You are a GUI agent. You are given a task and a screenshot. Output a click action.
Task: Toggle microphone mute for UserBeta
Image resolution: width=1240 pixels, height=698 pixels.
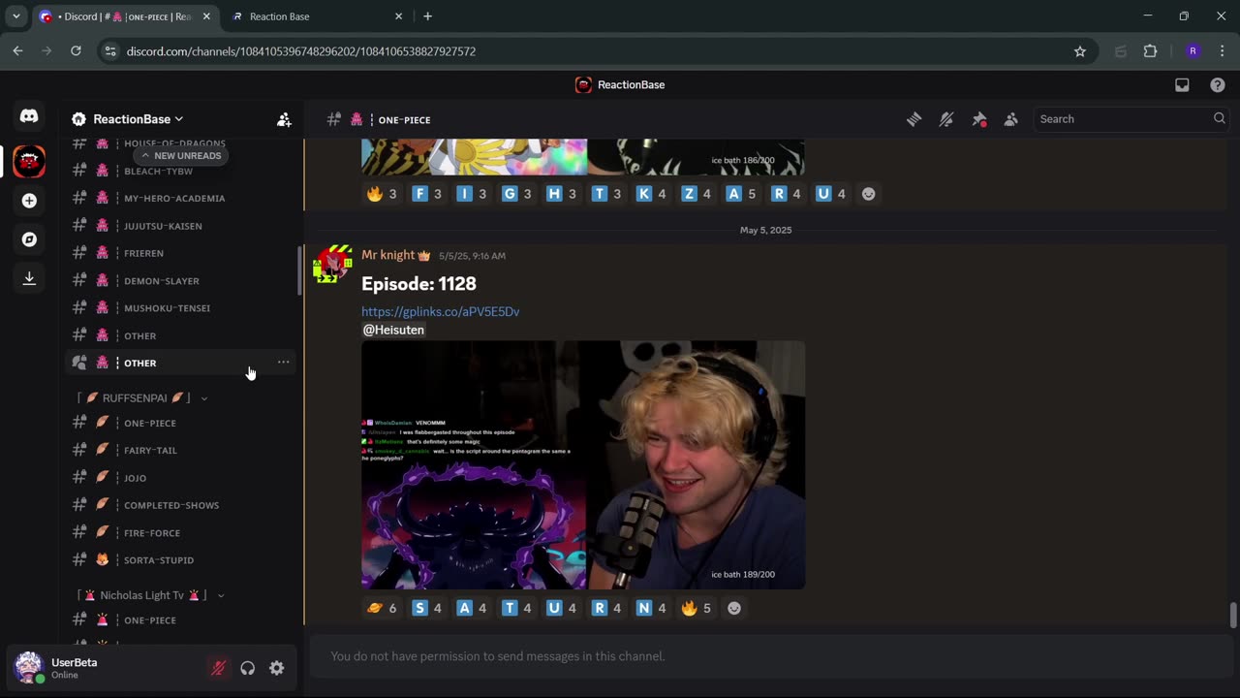coord(219,668)
